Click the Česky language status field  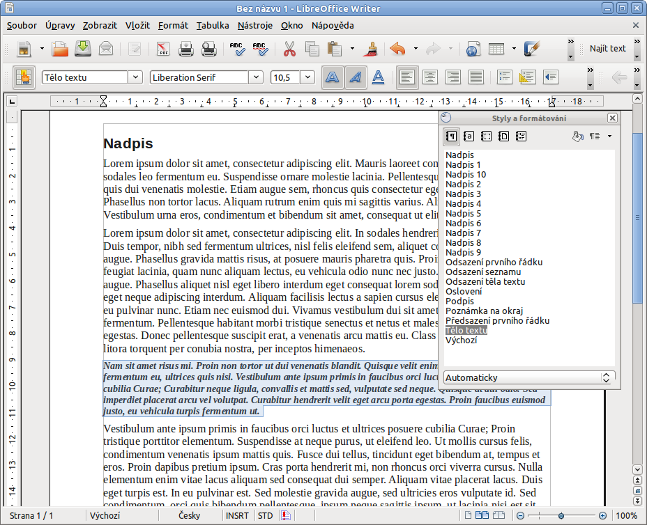tap(190, 515)
